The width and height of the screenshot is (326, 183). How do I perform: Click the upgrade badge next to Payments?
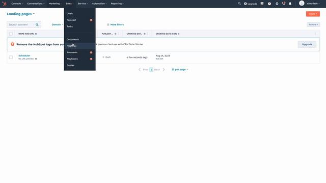[91, 52]
